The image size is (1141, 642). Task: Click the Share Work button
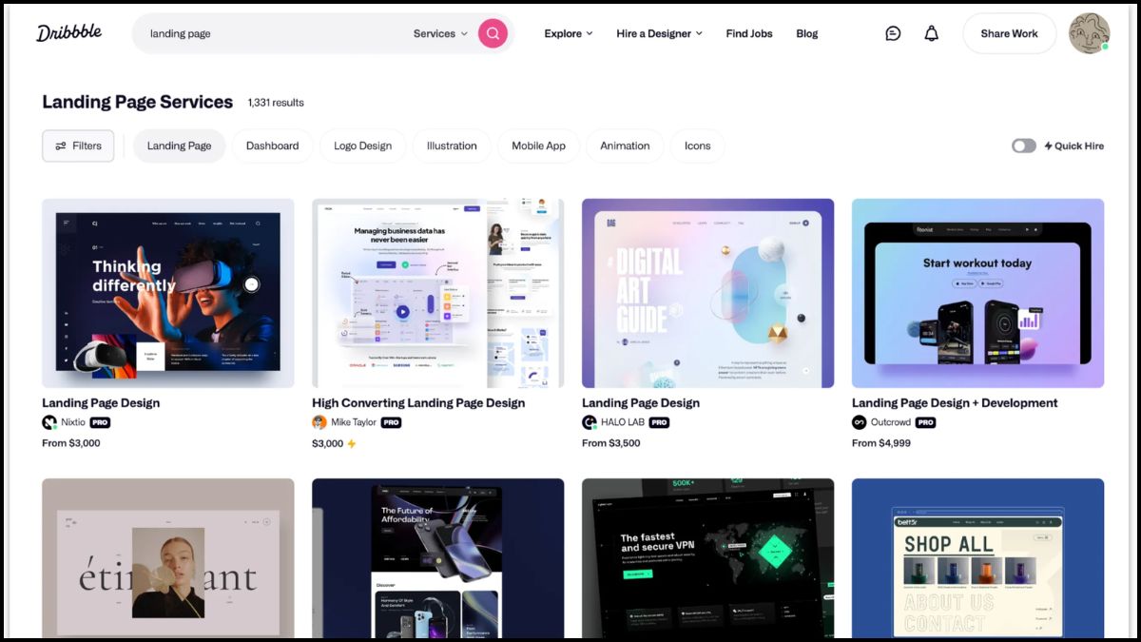coord(1009,32)
